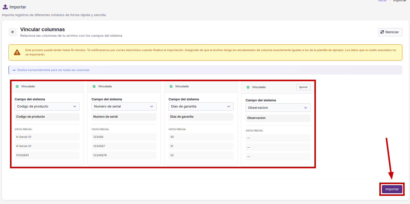Click the bold file column label Codigo de producto
The image size is (410, 204).
[x=30, y=117]
